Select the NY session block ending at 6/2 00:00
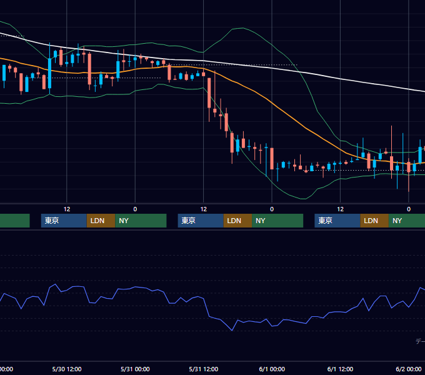Screen dimensions: 425x375 tap(407, 221)
